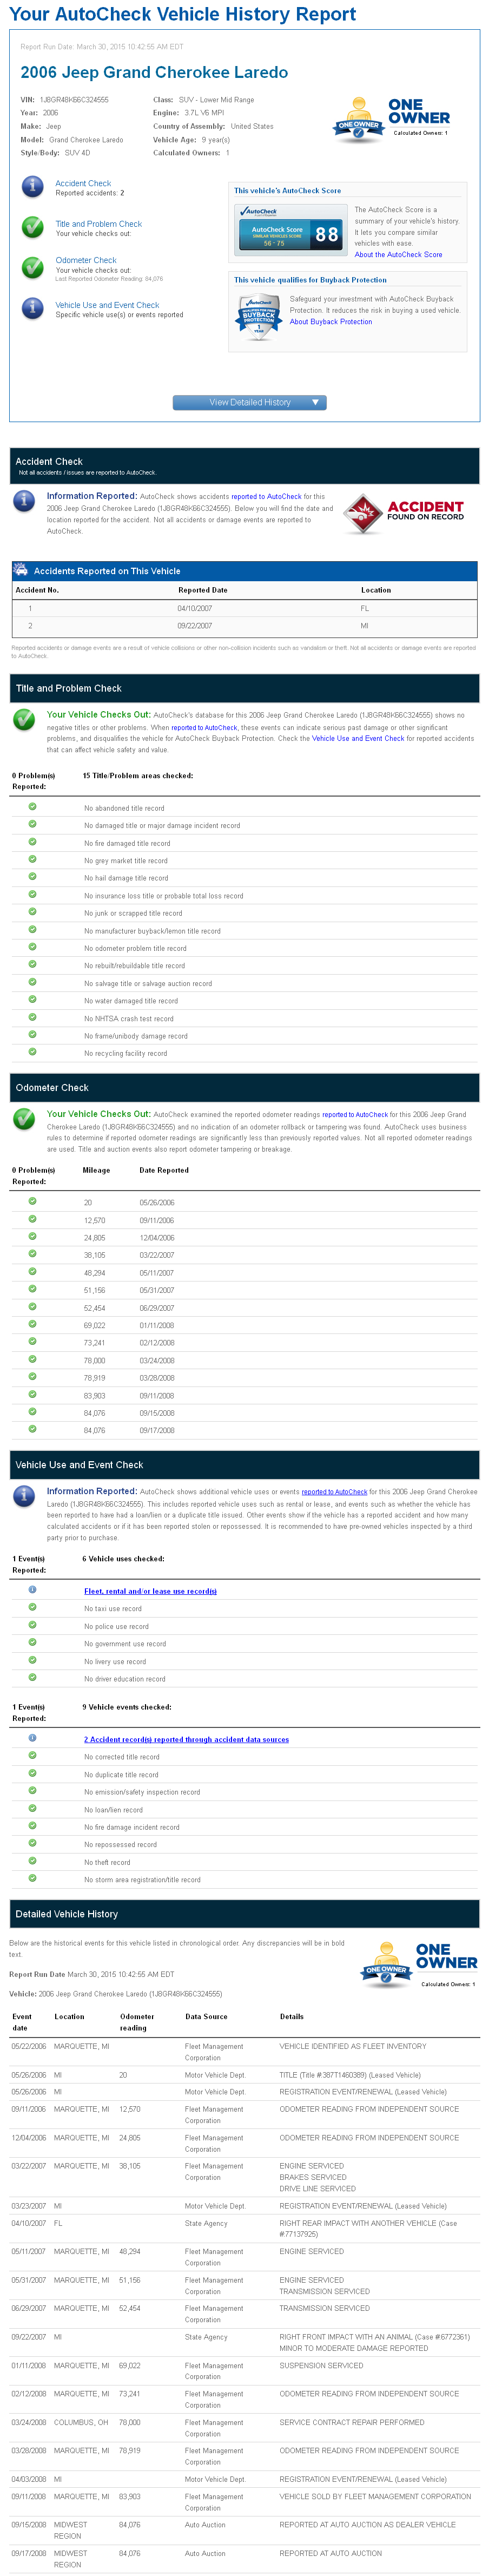Click the Buyback Protection shield badge
Viewport: 489px width, 2576px height.
[x=259, y=319]
